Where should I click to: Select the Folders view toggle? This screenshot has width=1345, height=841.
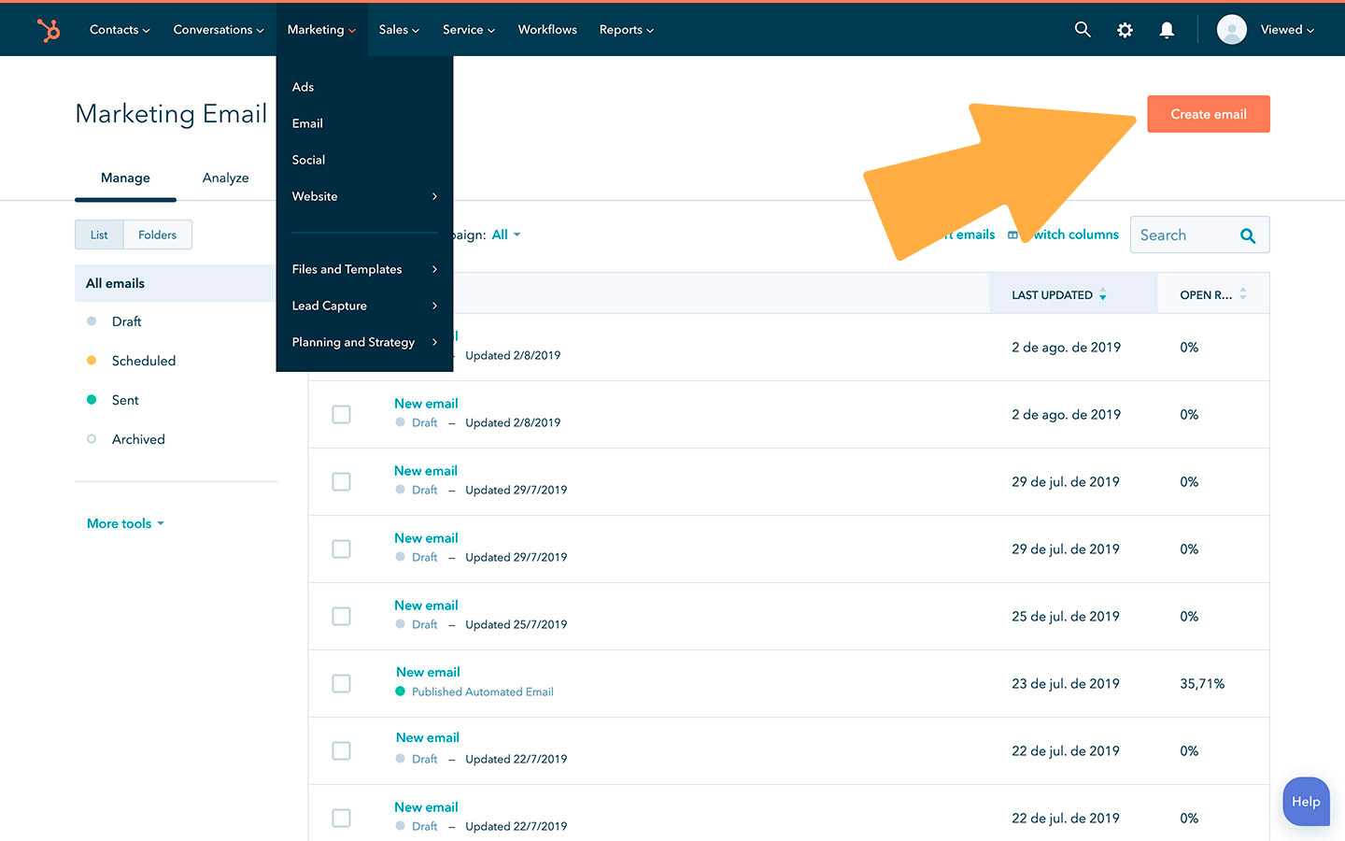[157, 235]
